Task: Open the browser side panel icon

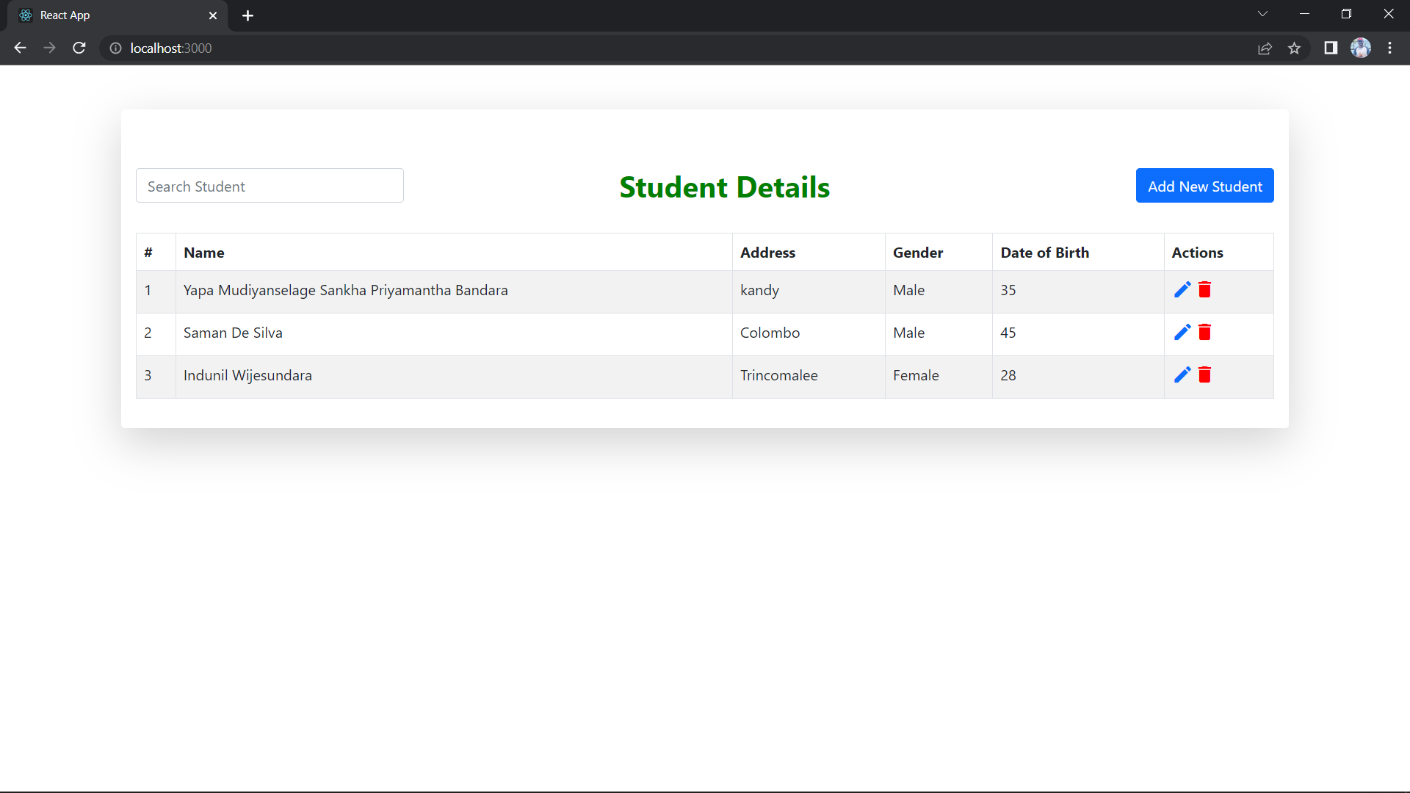Action: (1331, 48)
